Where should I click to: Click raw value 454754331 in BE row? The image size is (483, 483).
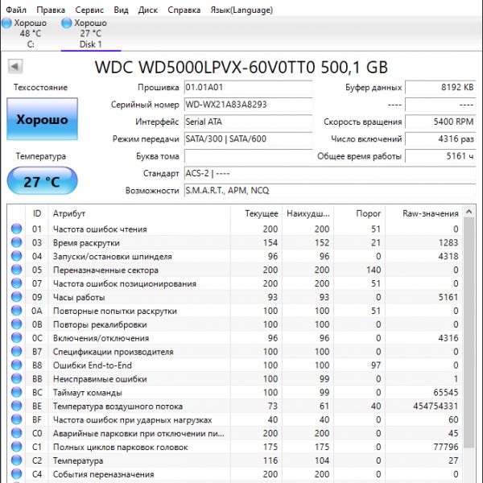click(436, 407)
